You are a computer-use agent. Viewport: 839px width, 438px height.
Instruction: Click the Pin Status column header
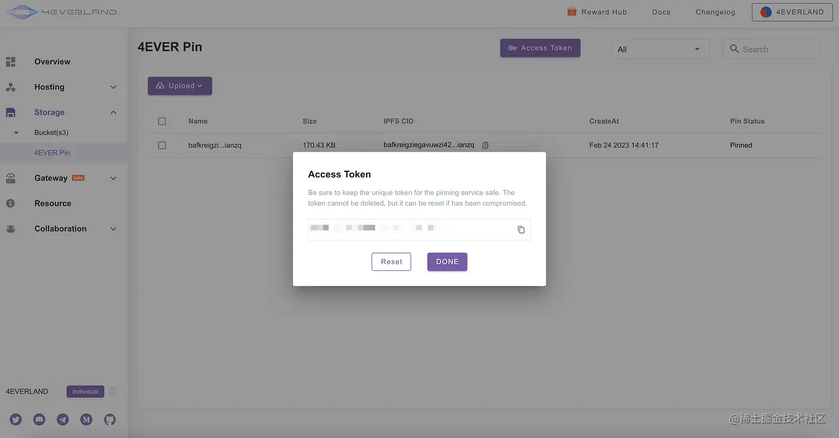click(x=747, y=121)
